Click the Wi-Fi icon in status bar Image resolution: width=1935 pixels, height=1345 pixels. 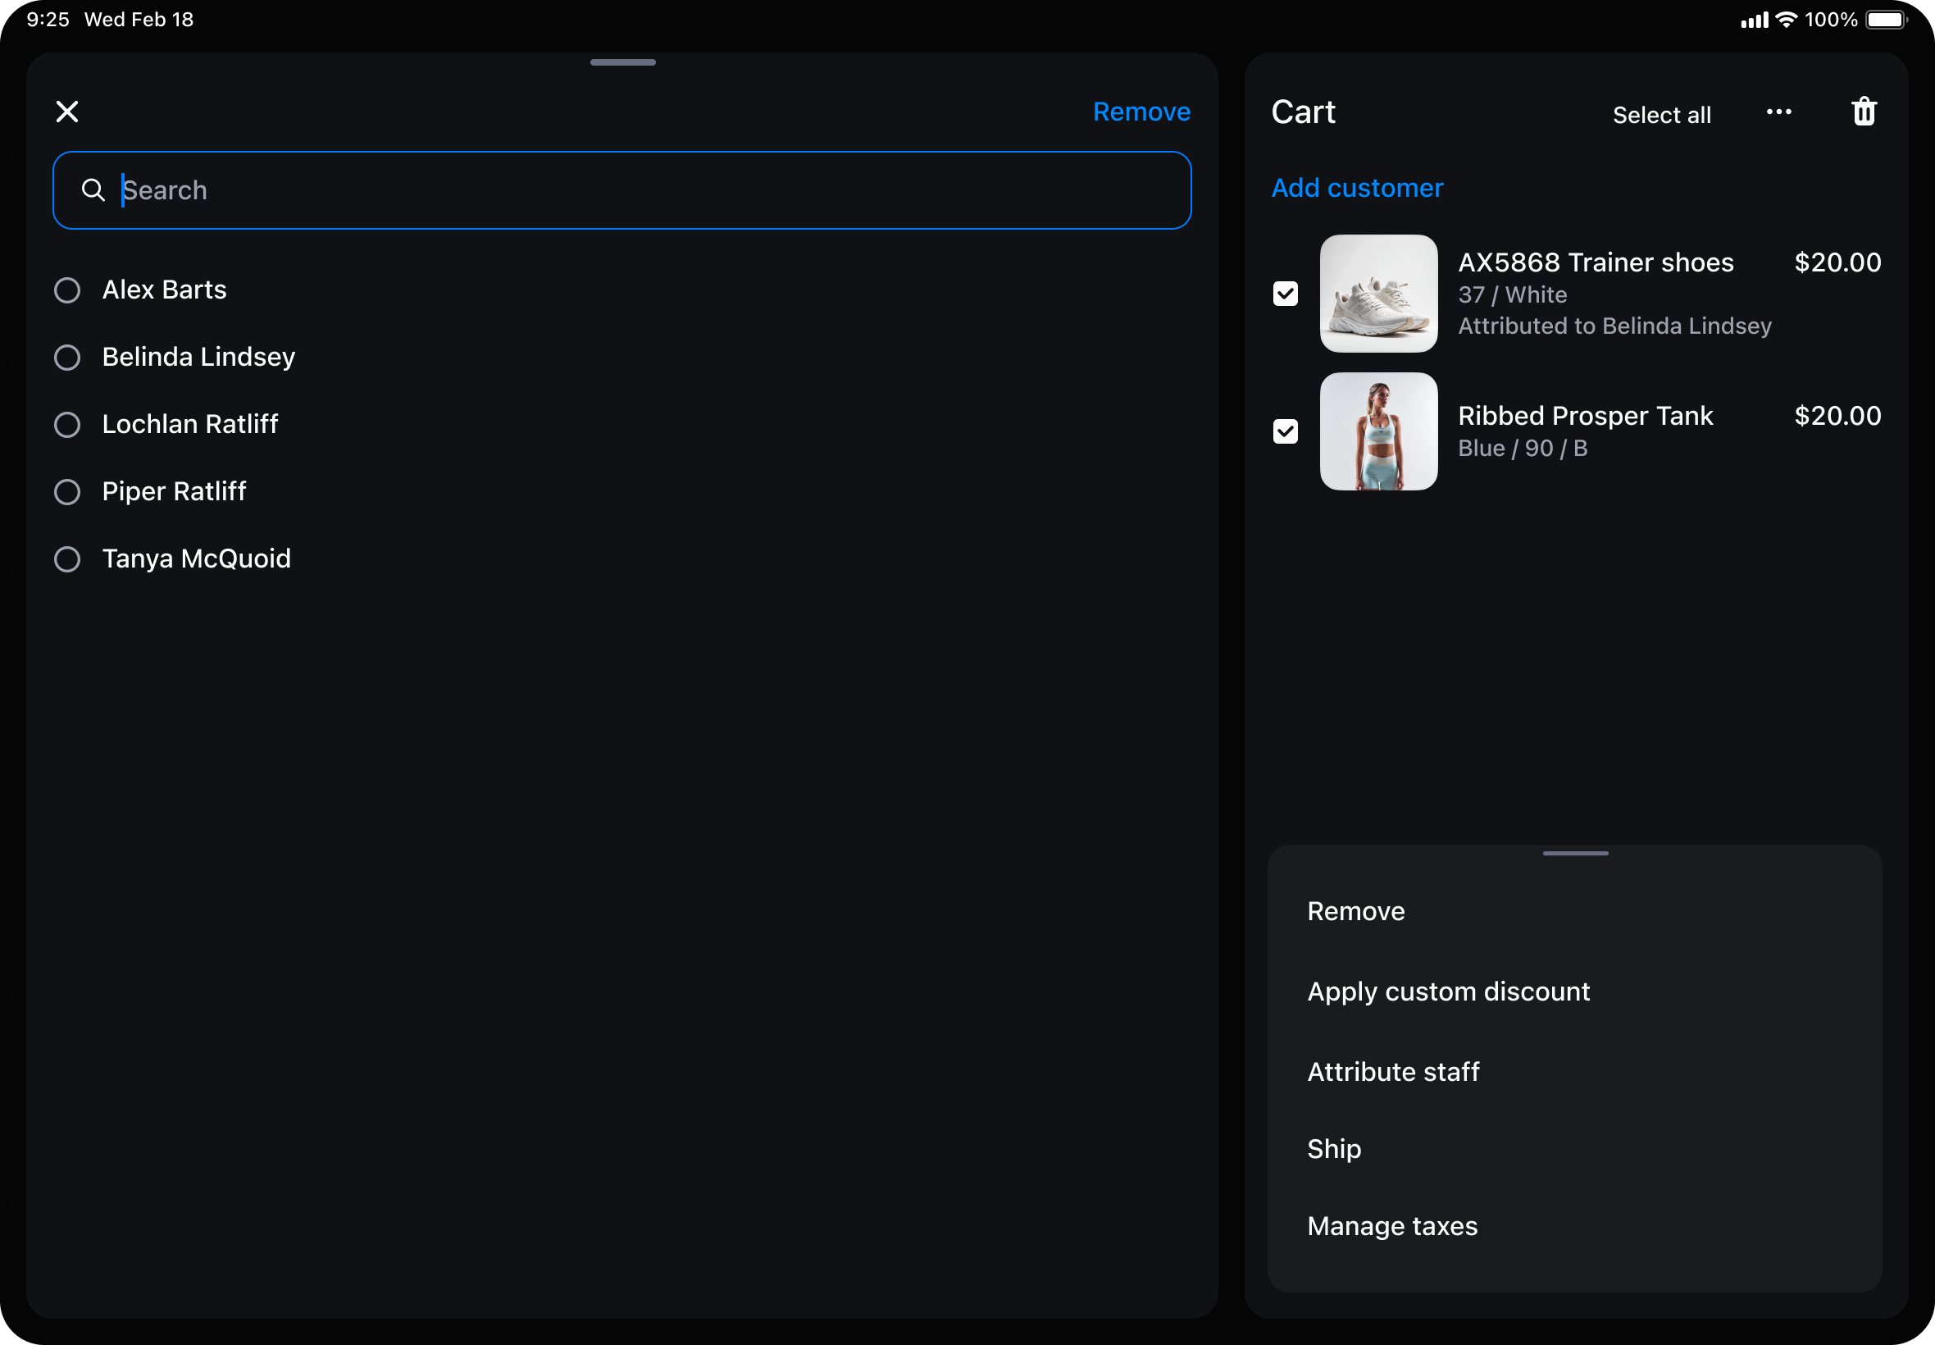(1786, 20)
